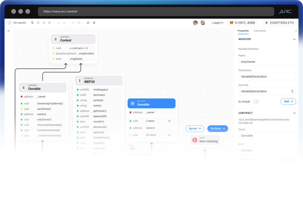Expand the 32 items row in Ownable
This screenshot has width=303, height=206.
coord(169,135)
